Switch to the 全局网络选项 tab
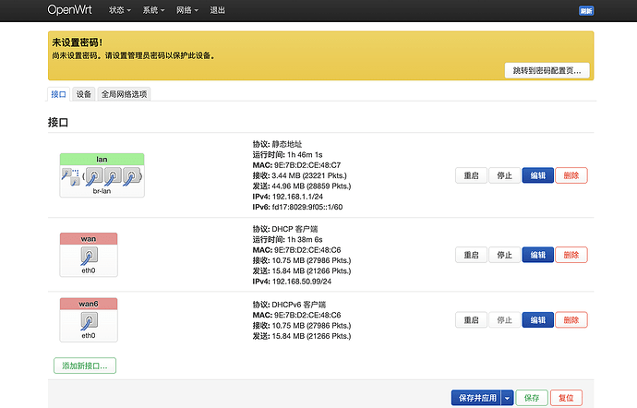The width and height of the screenshot is (637, 408). 124,94
